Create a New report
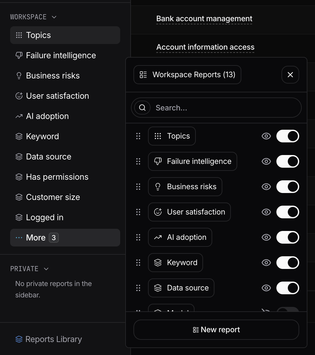The height and width of the screenshot is (355, 315). point(216,330)
